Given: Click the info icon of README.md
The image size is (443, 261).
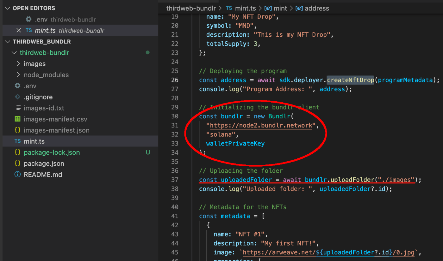Looking at the screenshot, I should [18, 175].
